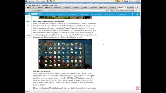166x93 pixels.
Task: Switch to the 'Do not u...' tab
Action: pos(104,7)
